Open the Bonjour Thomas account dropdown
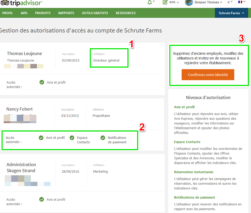The width and height of the screenshot is (251, 213). point(208,2)
